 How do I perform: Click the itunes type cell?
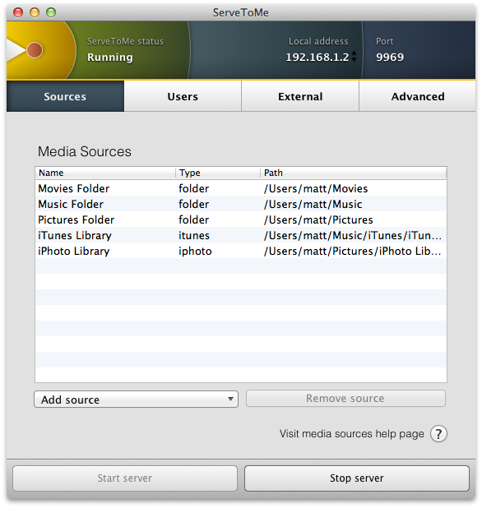[x=194, y=236]
